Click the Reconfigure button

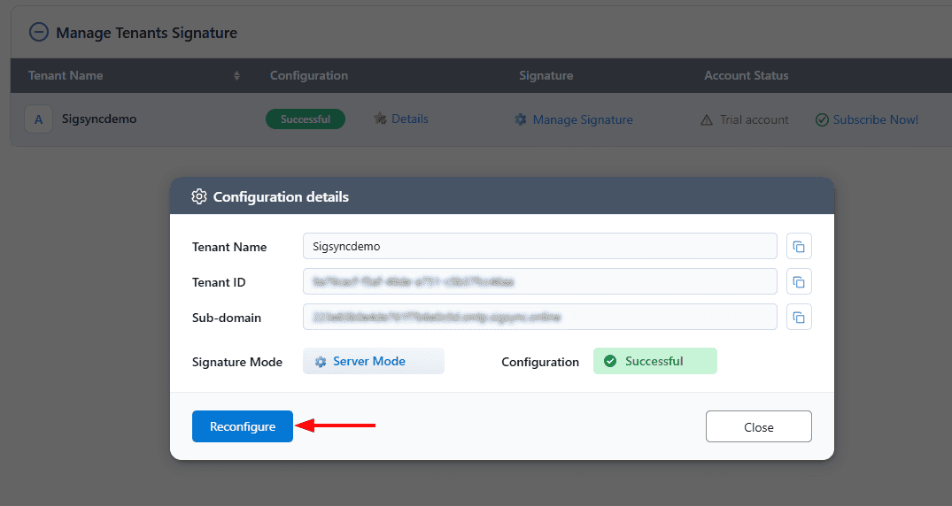243,426
